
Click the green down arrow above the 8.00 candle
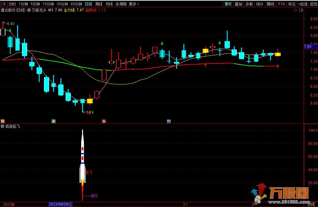coord(10,30)
